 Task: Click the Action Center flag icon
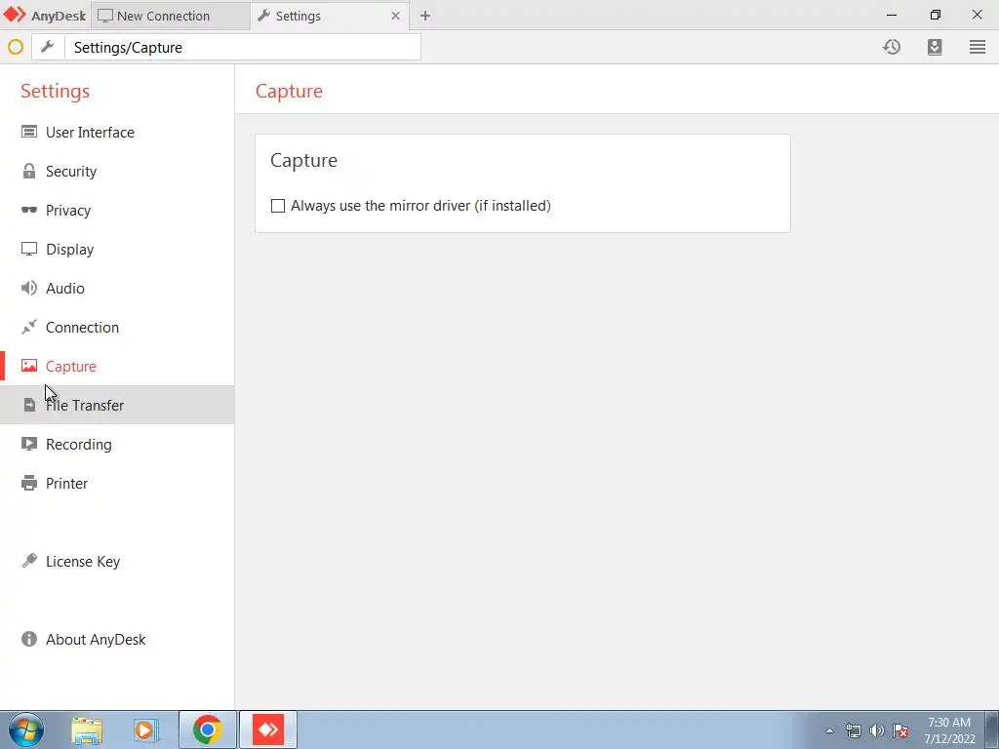(900, 730)
